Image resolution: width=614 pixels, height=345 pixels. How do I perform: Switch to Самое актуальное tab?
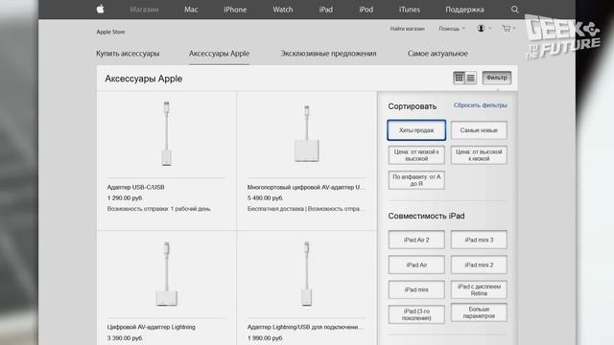click(x=437, y=54)
